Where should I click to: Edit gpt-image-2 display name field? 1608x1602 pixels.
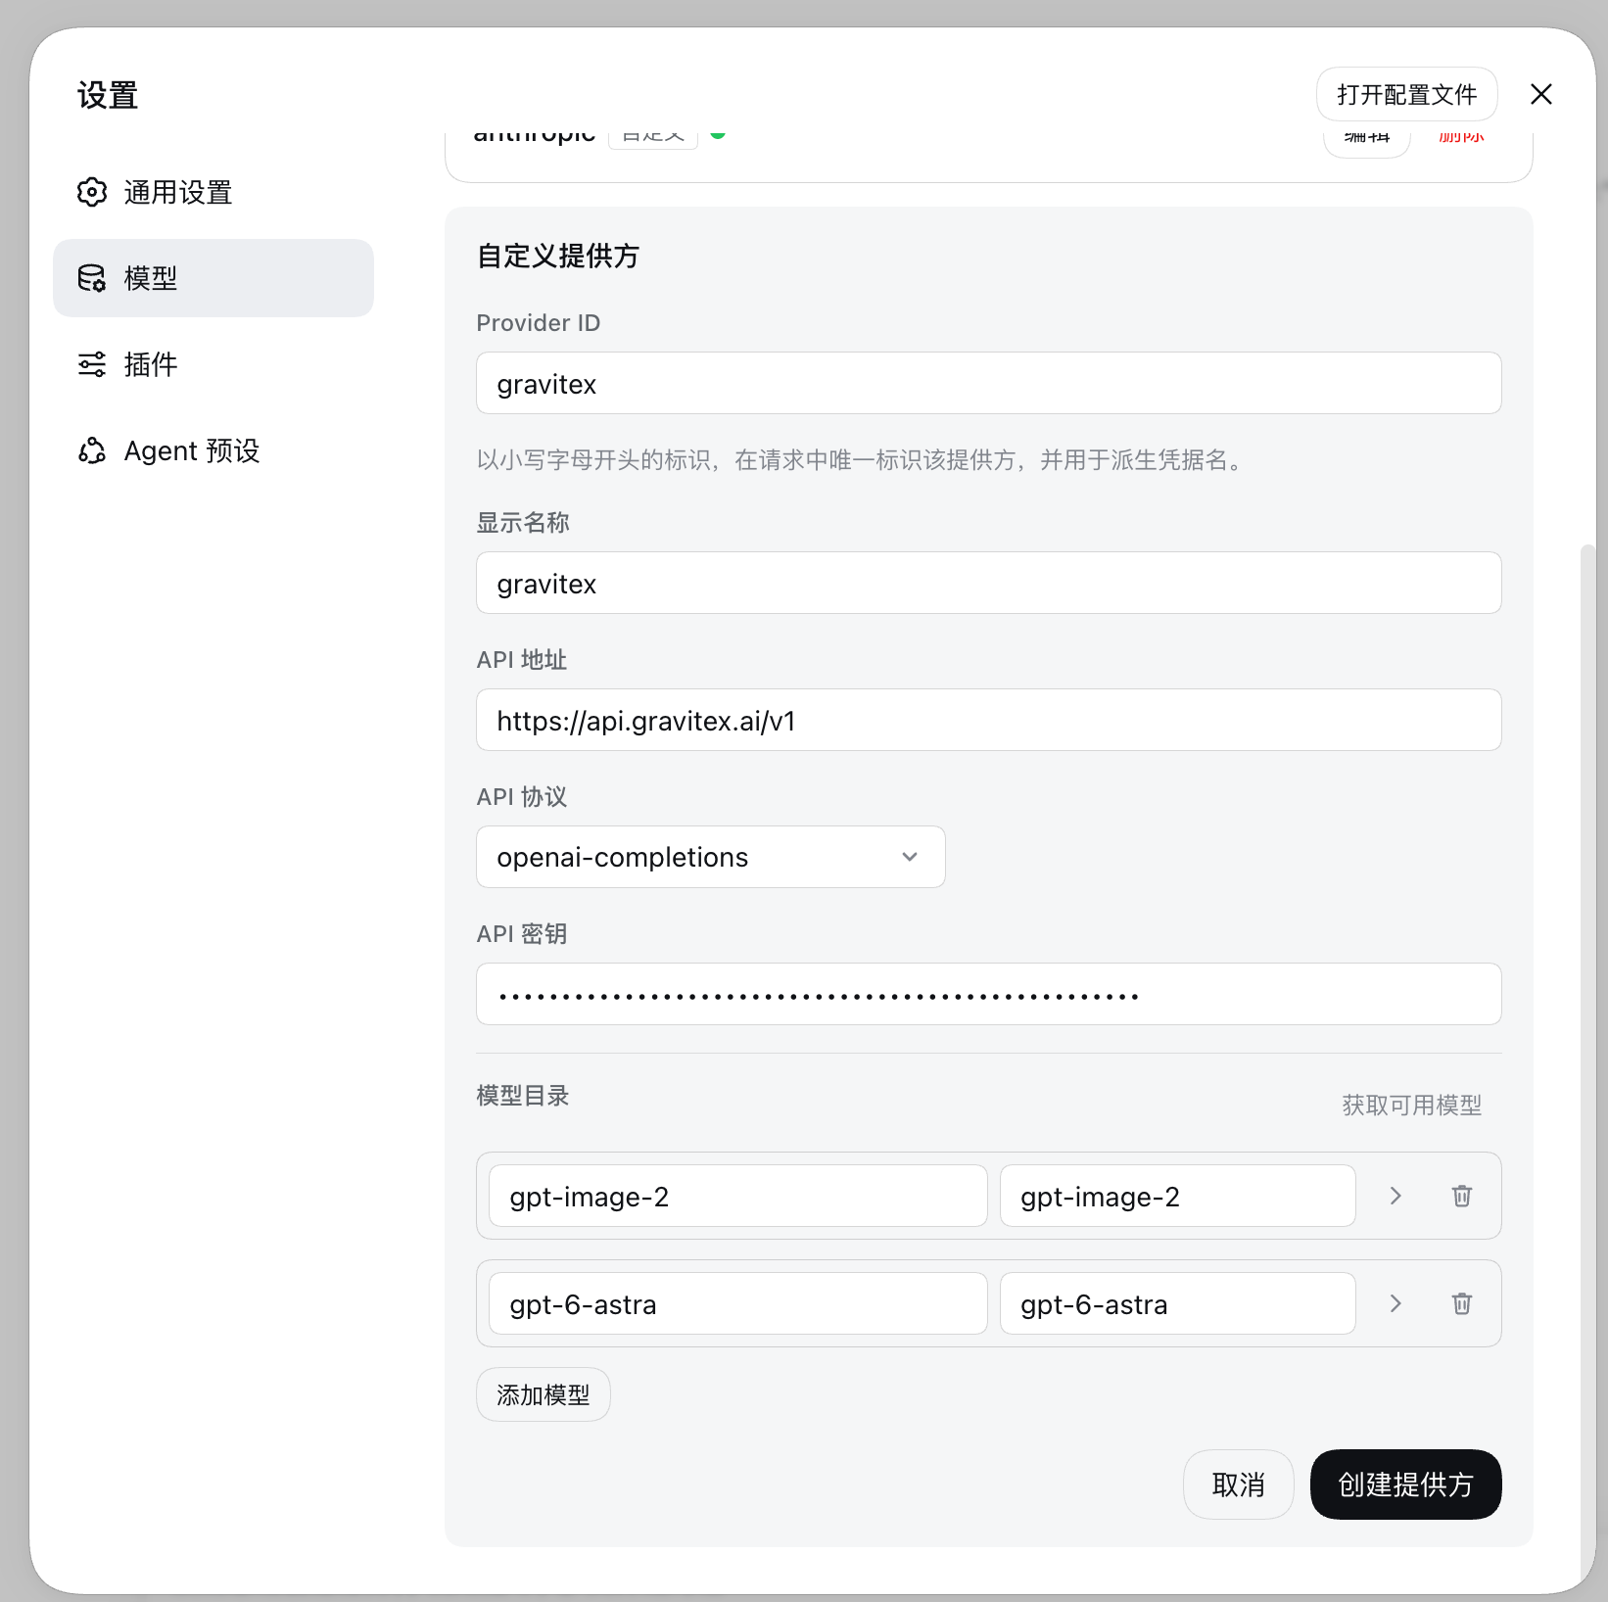tap(1177, 1196)
